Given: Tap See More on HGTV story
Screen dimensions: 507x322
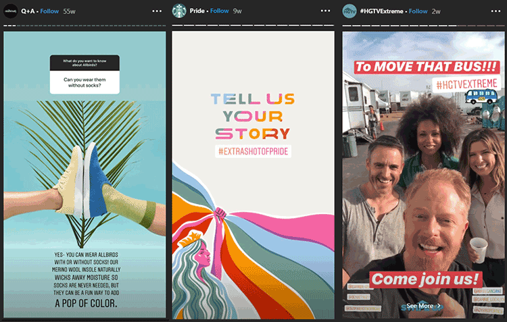Looking at the screenshot, I should (423, 306).
